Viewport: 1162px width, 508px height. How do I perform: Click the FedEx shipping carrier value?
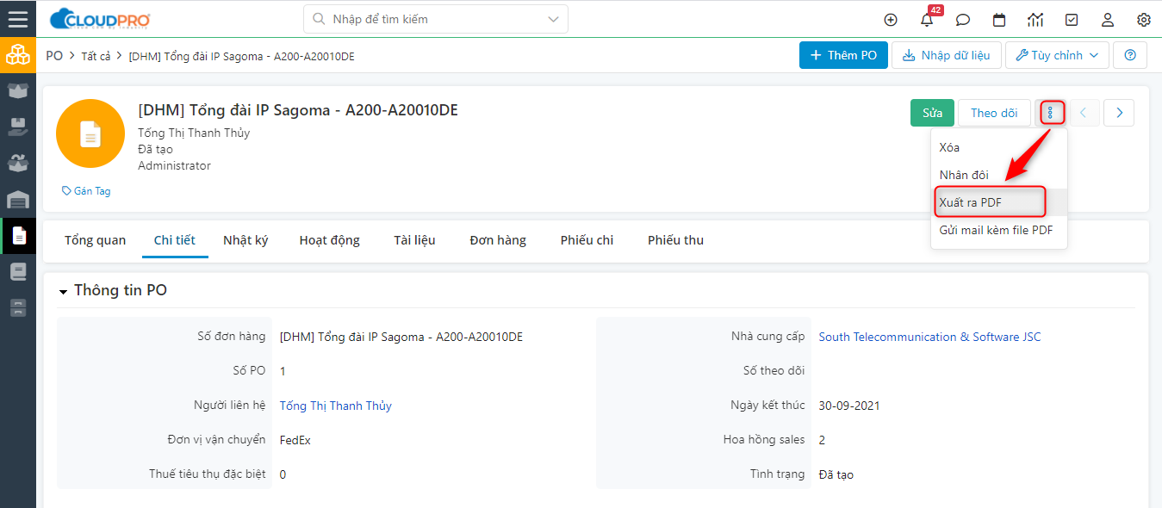[x=295, y=440]
